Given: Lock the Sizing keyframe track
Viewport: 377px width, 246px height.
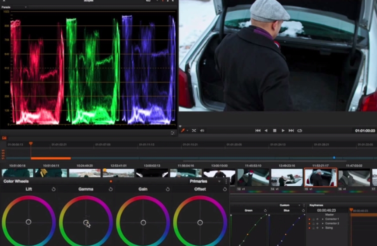Looking at the screenshot, I should click(313, 227).
